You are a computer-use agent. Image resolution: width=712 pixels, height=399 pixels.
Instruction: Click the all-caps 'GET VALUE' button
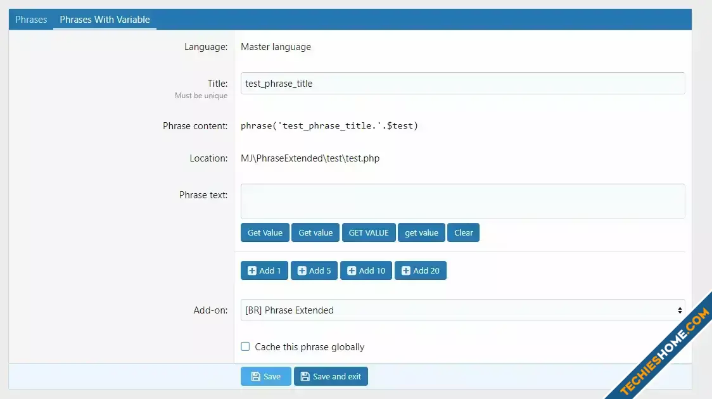pos(369,232)
